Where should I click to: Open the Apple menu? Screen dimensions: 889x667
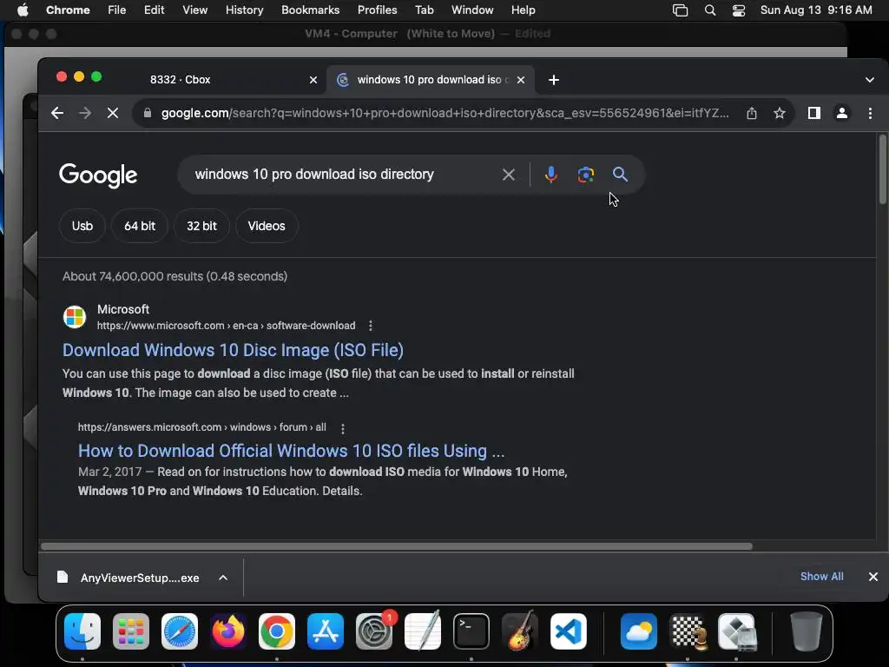[x=23, y=10]
